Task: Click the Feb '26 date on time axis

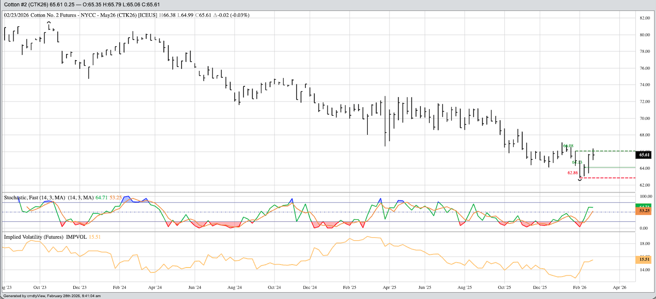Action: click(x=580, y=287)
